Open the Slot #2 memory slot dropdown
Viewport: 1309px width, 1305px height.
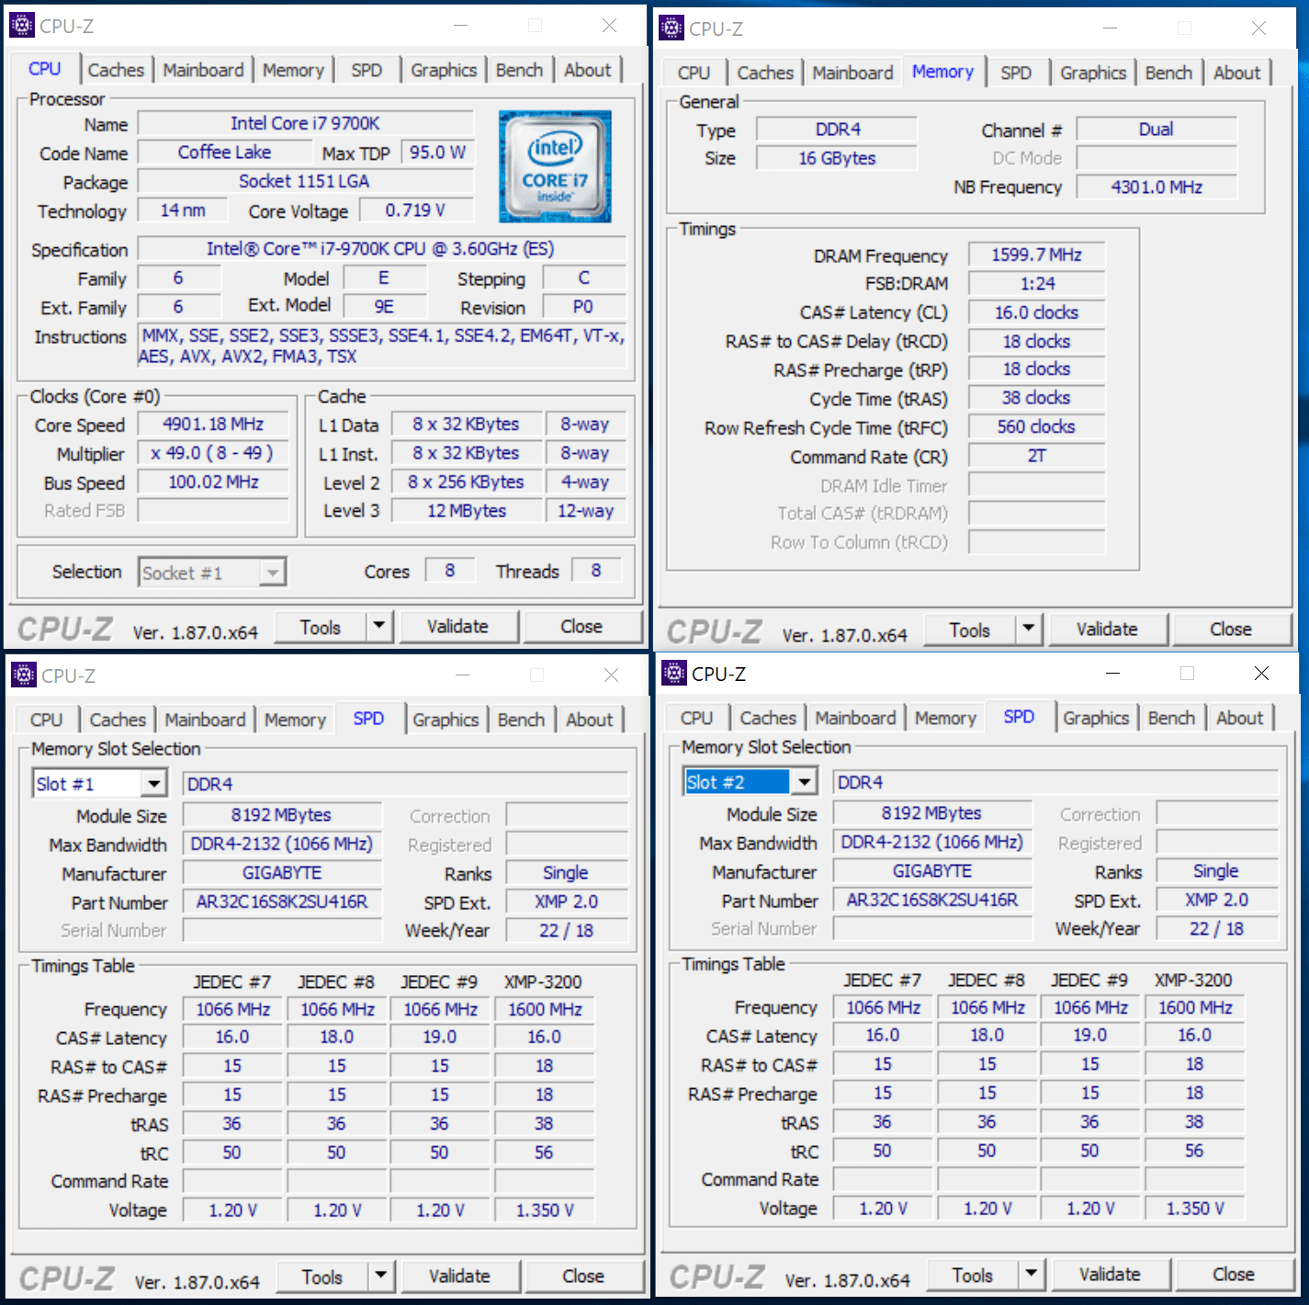pyautogui.click(x=804, y=780)
